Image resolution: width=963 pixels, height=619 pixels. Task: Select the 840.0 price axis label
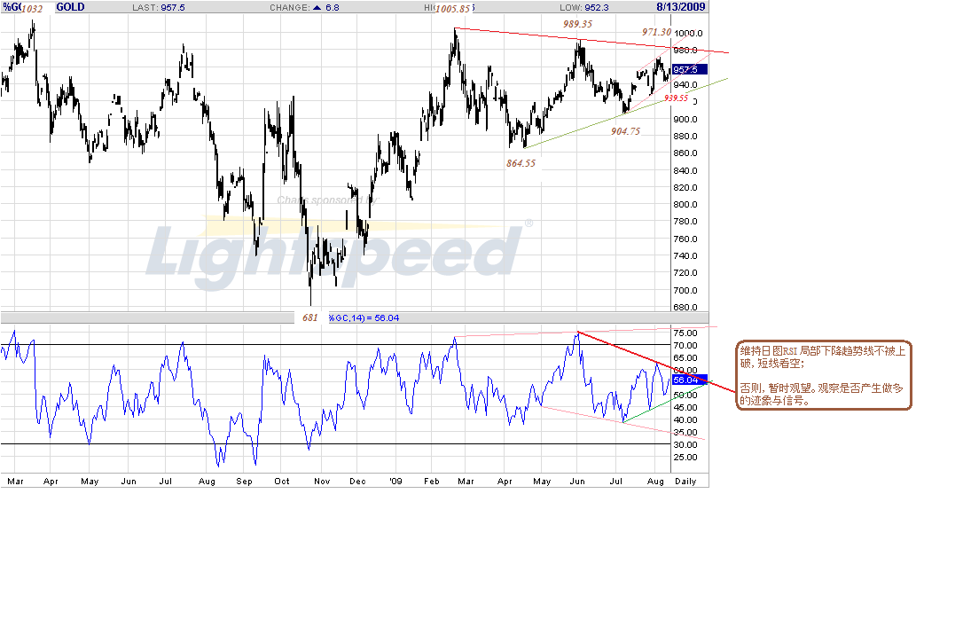[685, 171]
